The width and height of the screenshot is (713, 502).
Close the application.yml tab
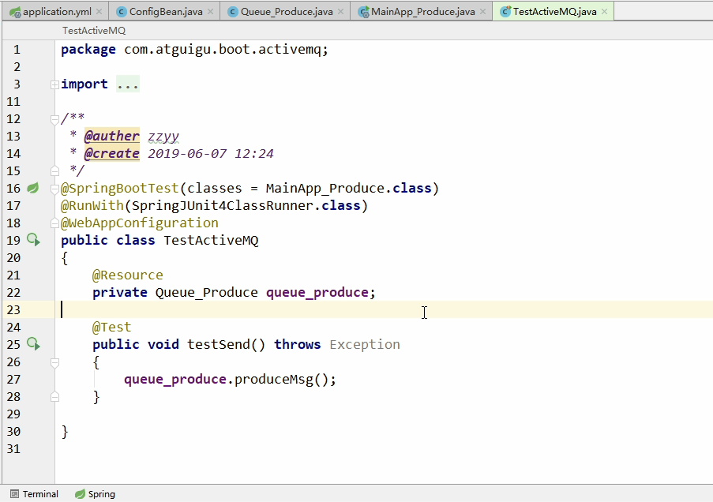tap(99, 11)
